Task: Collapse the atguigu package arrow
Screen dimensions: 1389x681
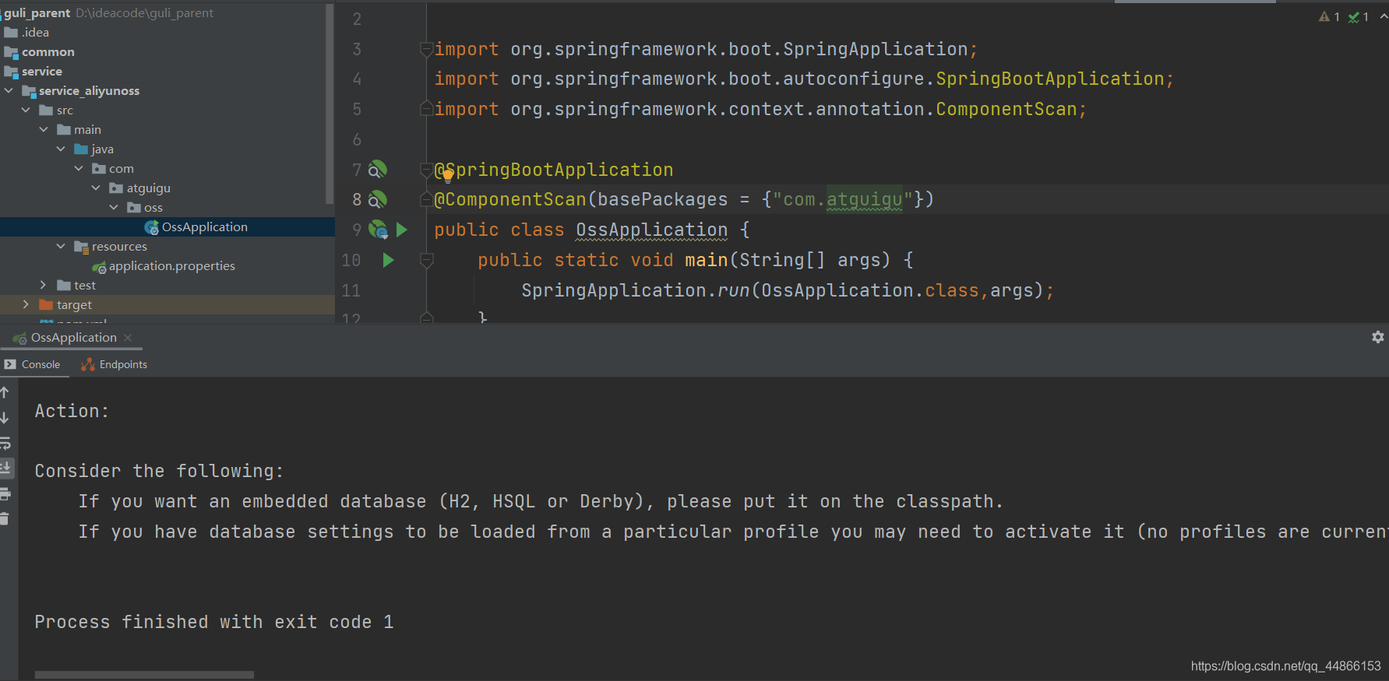Action: click(96, 188)
